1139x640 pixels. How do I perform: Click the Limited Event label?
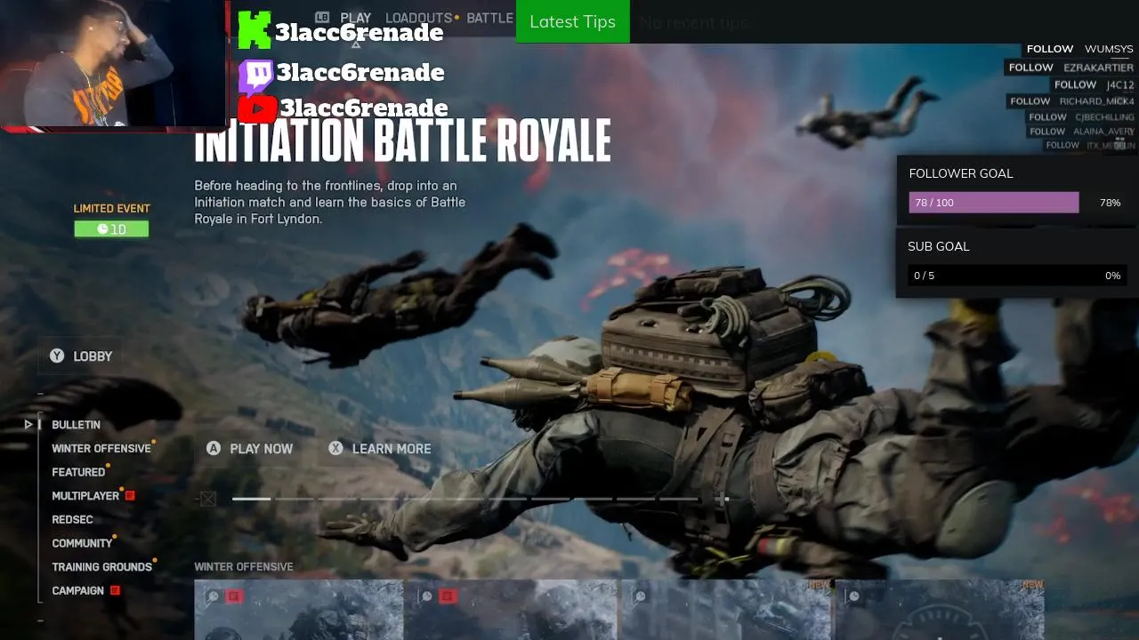[111, 209]
